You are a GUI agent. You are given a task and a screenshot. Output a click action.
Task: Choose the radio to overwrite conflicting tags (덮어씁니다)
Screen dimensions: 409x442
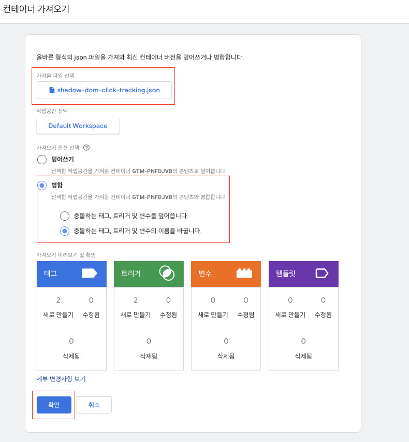65,216
